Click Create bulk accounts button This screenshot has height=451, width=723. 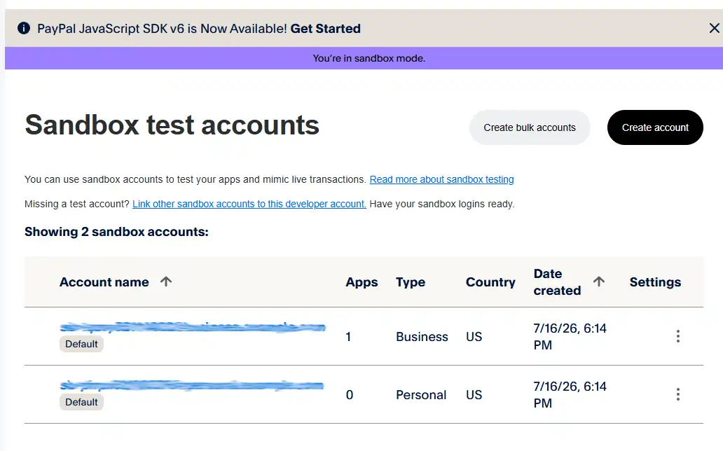click(x=530, y=127)
